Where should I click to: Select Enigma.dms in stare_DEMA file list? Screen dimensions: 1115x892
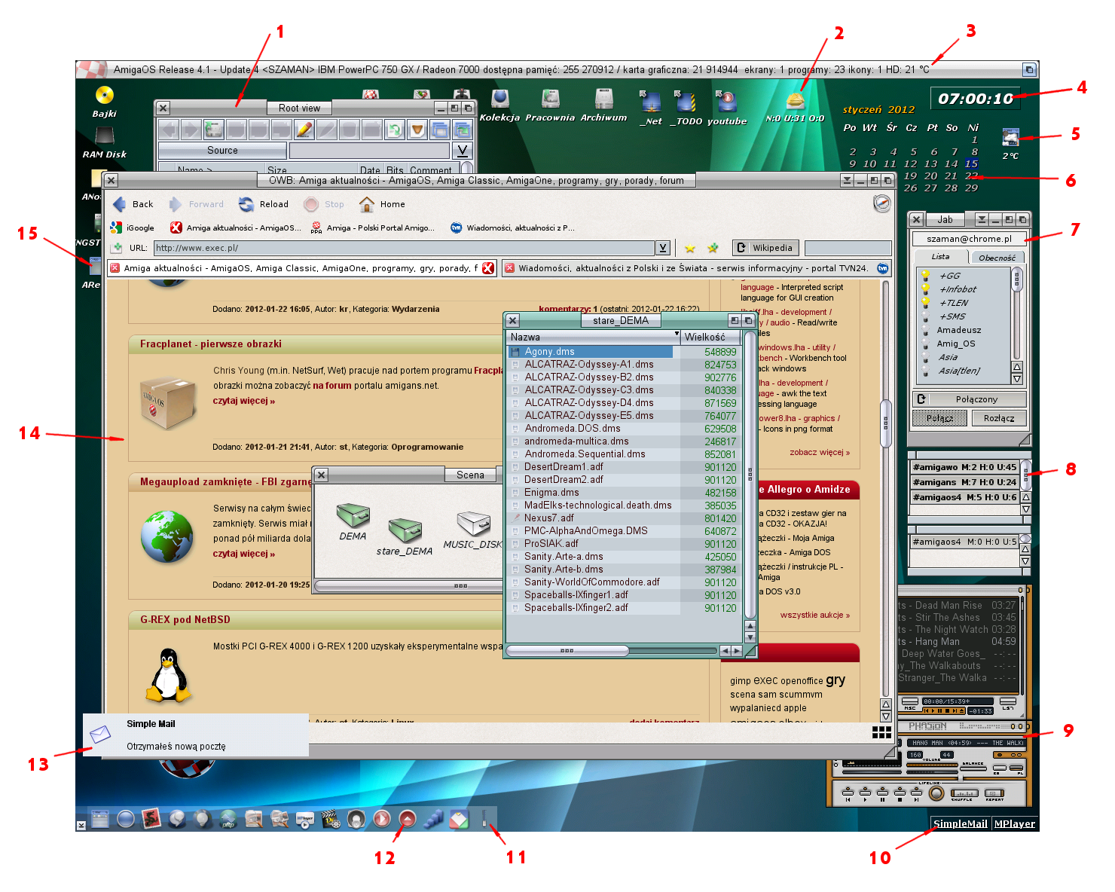[551, 493]
